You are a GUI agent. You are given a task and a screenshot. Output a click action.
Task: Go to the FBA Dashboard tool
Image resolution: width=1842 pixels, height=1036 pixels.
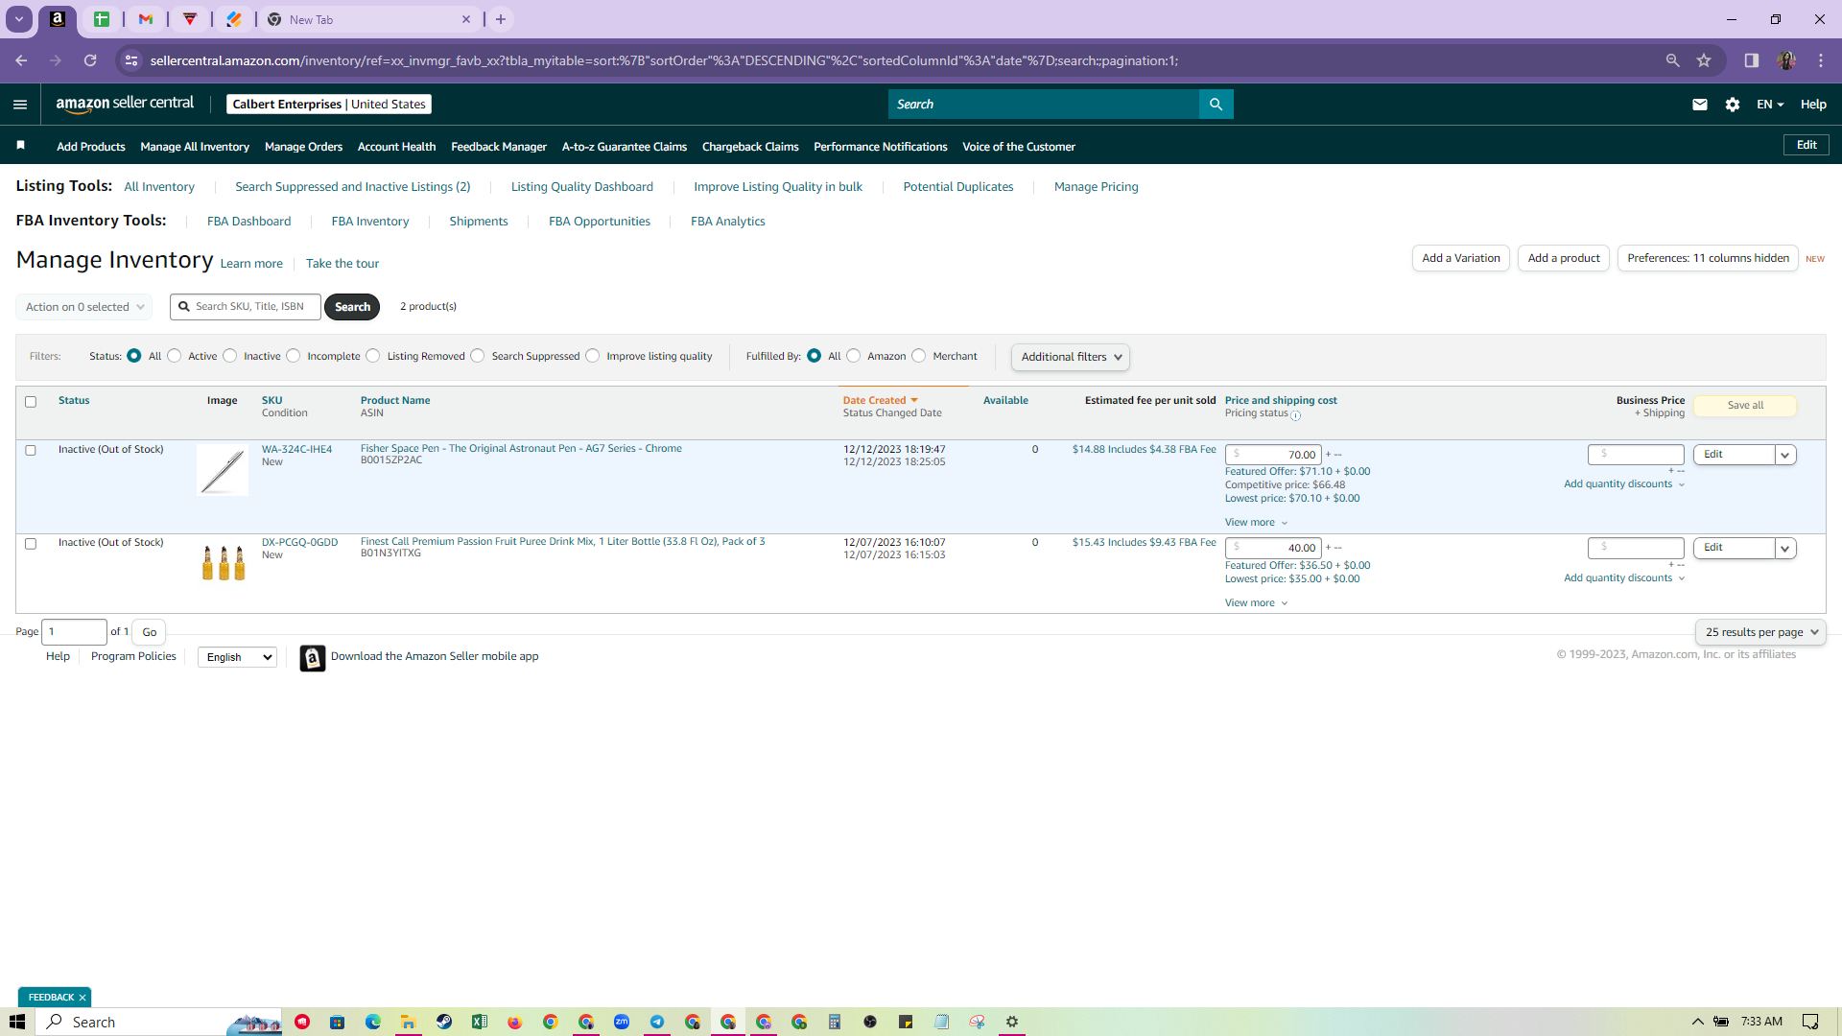click(x=248, y=222)
